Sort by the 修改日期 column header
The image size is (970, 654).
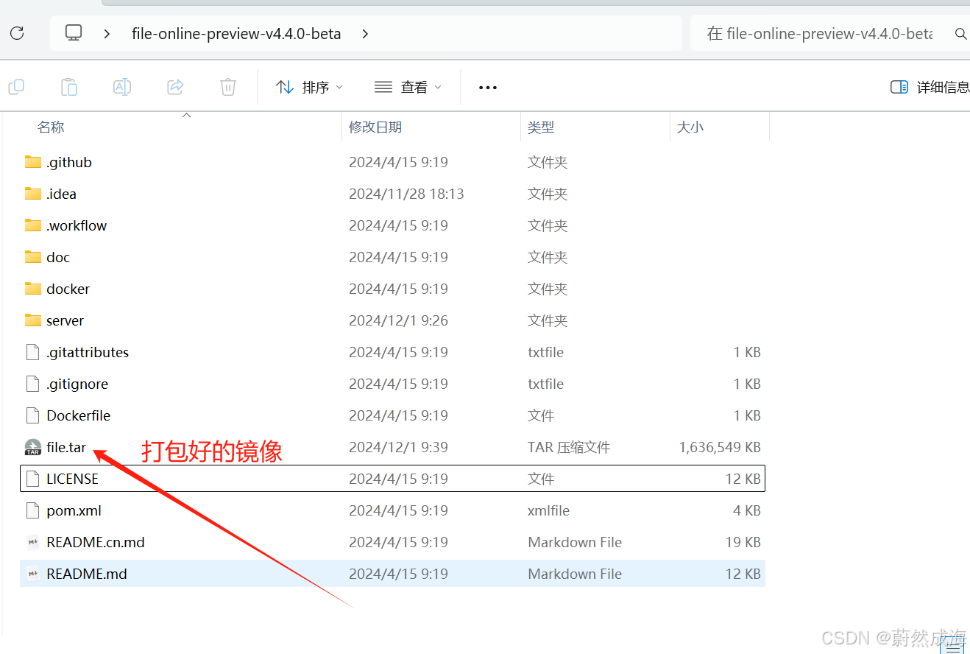click(375, 127)
